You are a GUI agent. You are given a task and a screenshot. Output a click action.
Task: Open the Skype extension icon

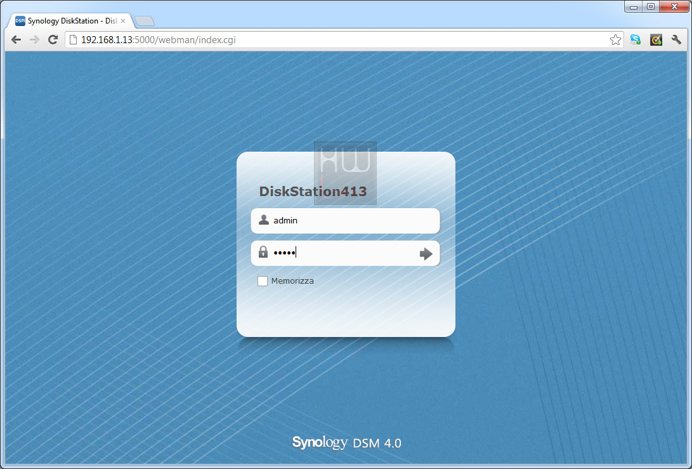(635, 40)
